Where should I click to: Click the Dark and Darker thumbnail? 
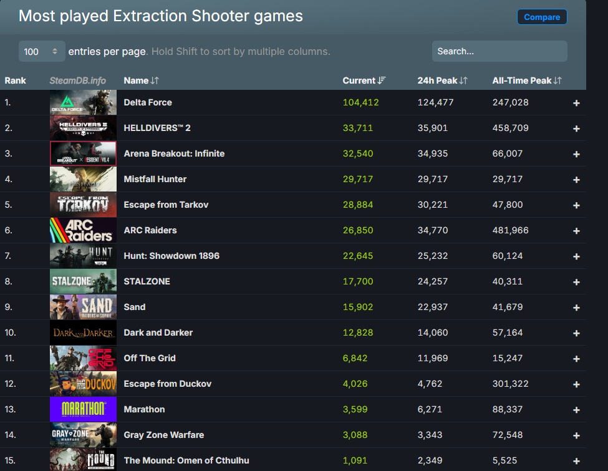[x=83, y=333]
